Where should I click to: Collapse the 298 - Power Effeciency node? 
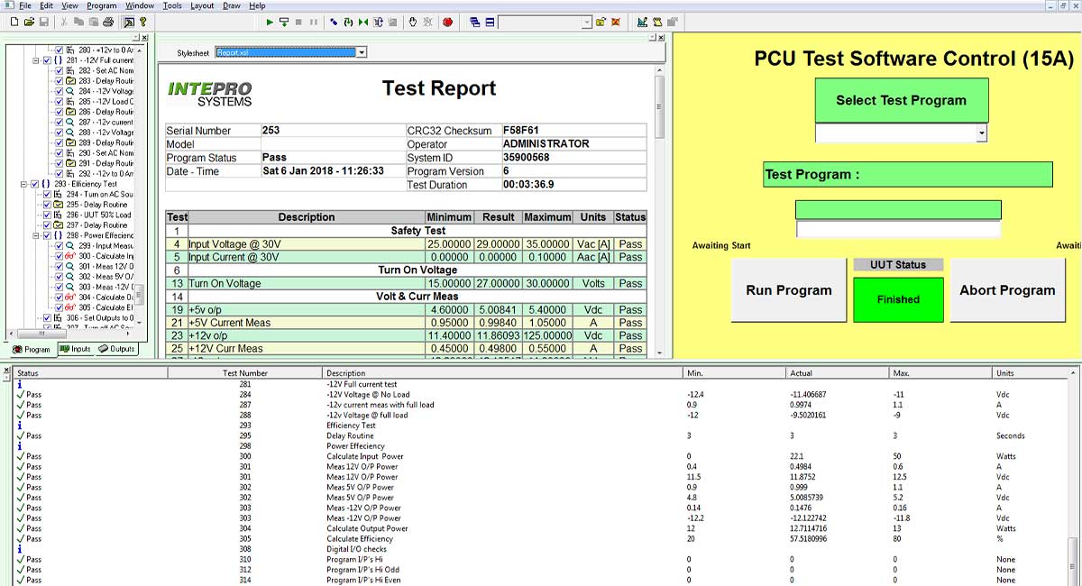tap(35, 235)
